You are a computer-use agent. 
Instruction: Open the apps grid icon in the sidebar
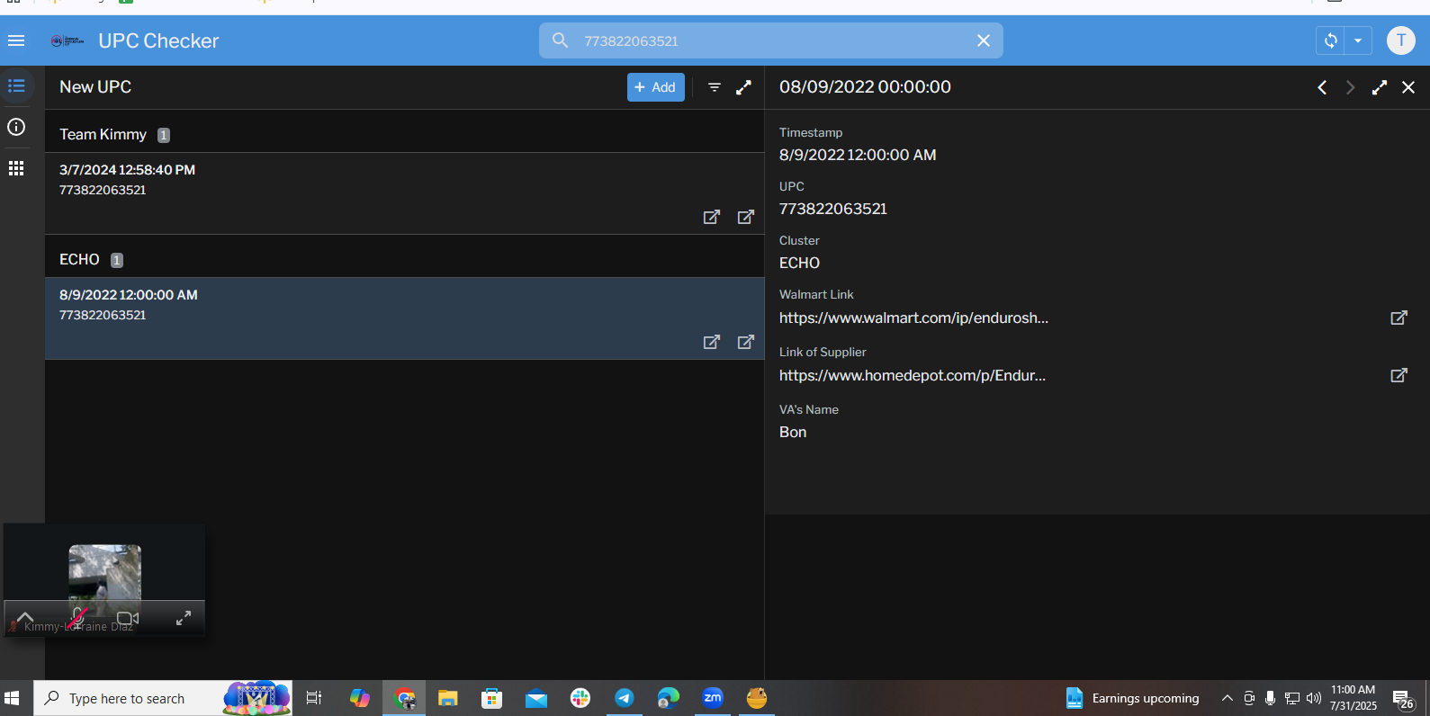click(x=16, y=168)
